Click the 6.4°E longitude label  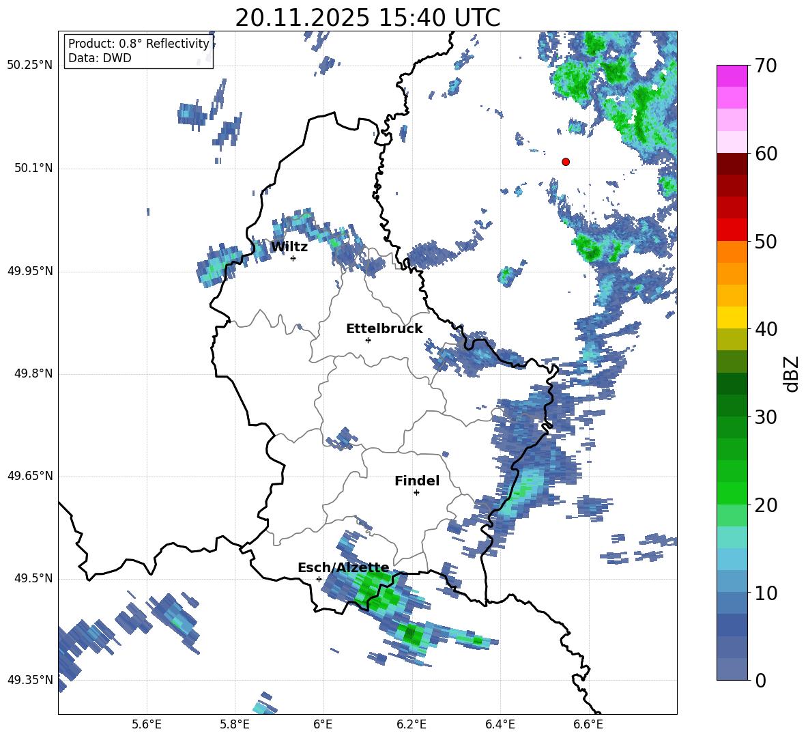click(500, 724)
